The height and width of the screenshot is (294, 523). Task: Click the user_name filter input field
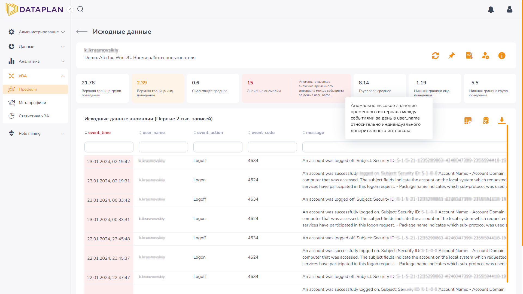163,147
